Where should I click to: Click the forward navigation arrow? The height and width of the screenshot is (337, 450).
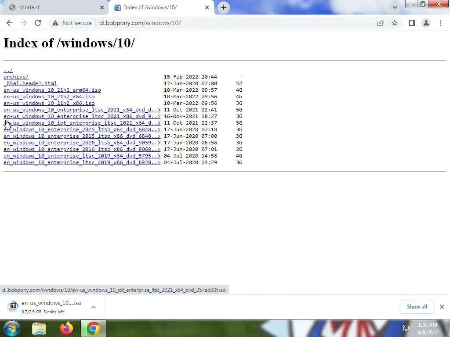[24, 23]
